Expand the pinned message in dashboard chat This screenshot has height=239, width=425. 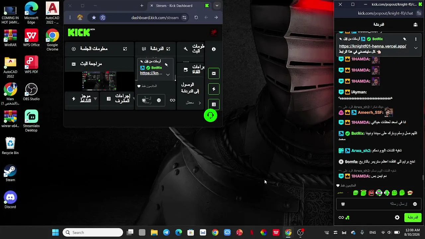click(x=168, y=75)
